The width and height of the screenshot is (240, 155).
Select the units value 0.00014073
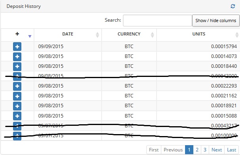pyautogui.click(x=224, y=56)
